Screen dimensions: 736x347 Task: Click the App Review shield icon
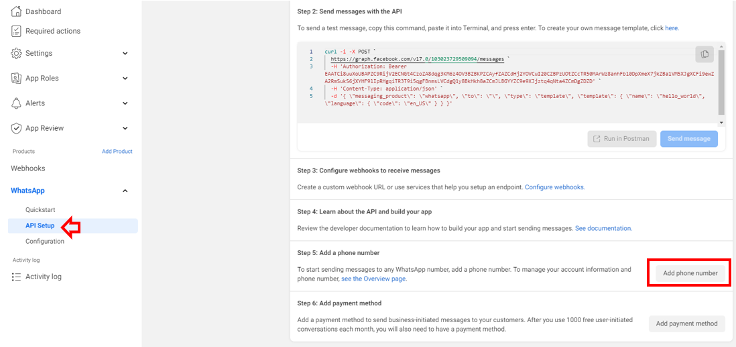(x=16, y=128)
